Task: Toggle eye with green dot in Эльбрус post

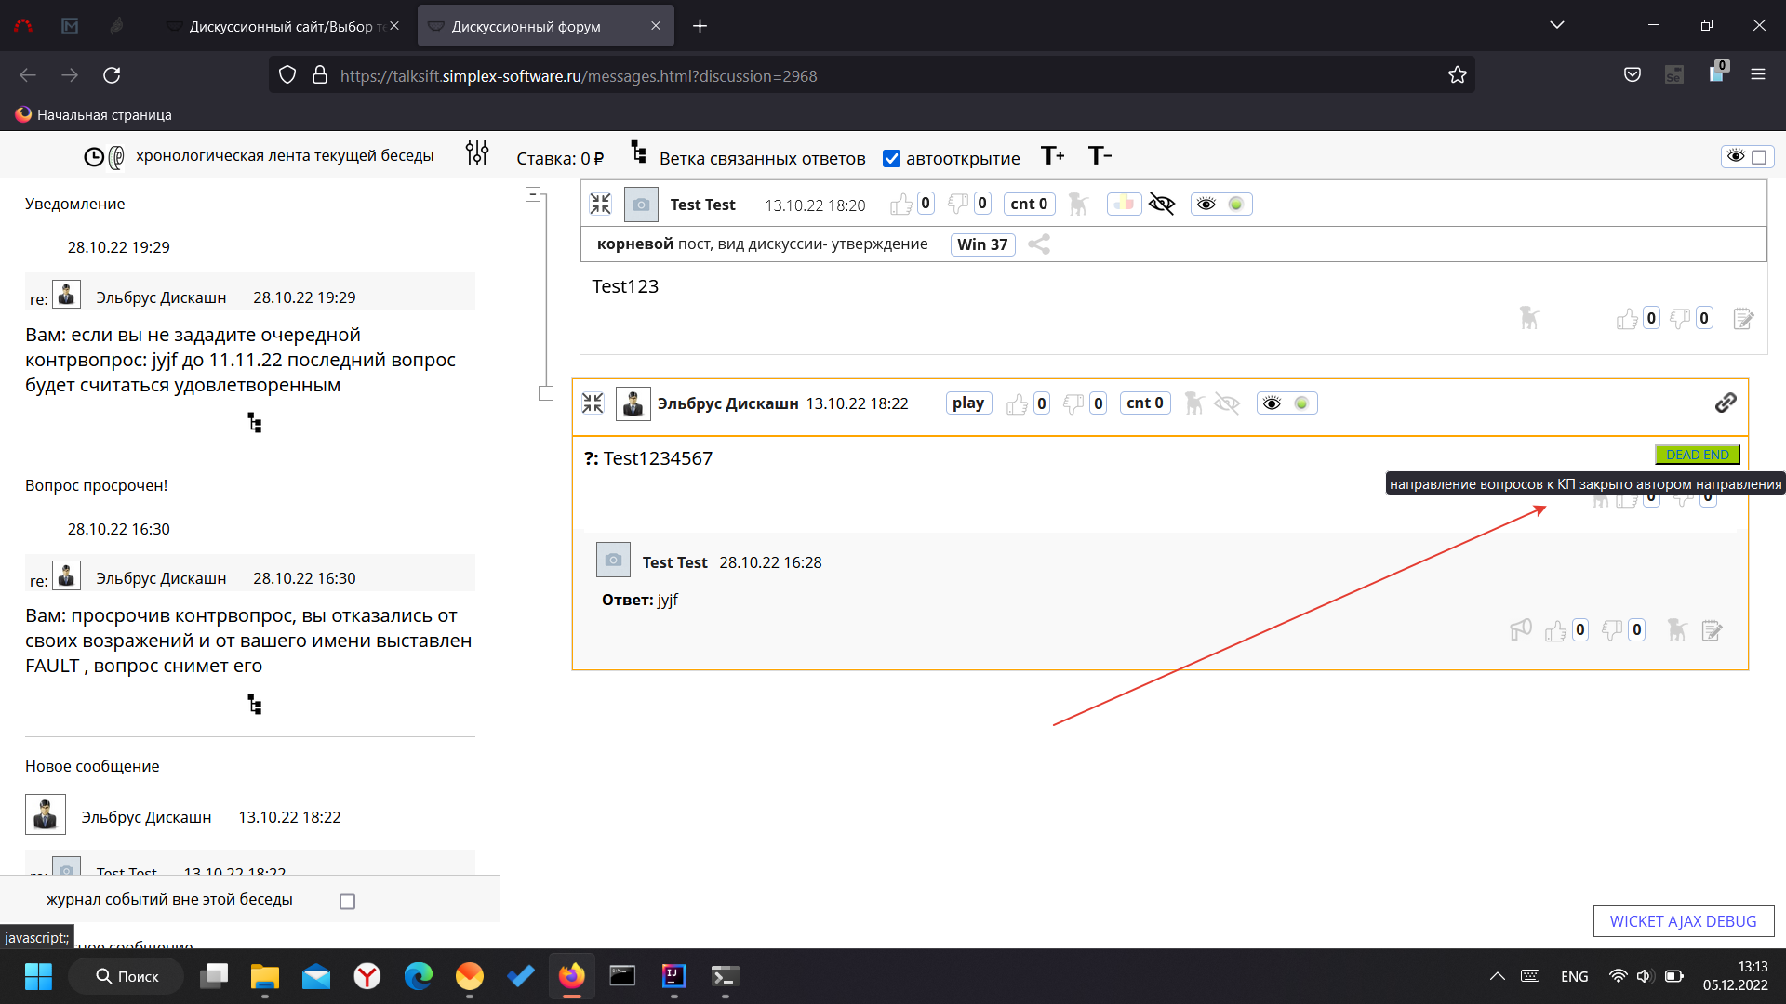Action: pyautogui.click(x=1287, y=403)
